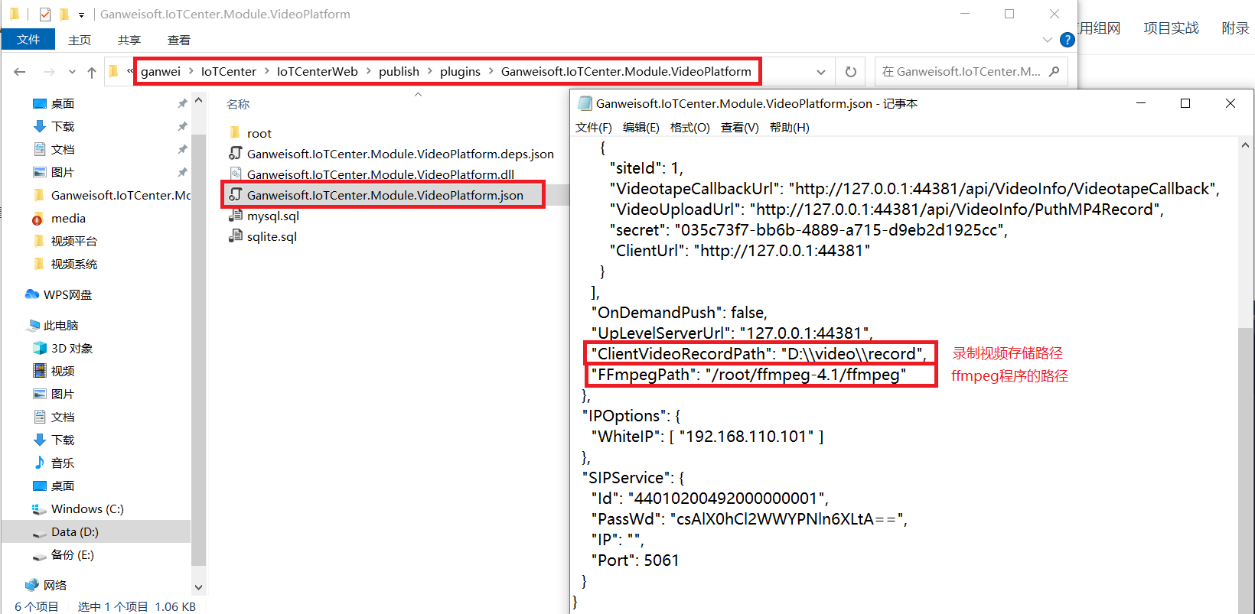The height and width of the screenshot is (614, 1255).
Task: Click IoTCenterWeb in the address breadcrumb
Action: point(318,71)
